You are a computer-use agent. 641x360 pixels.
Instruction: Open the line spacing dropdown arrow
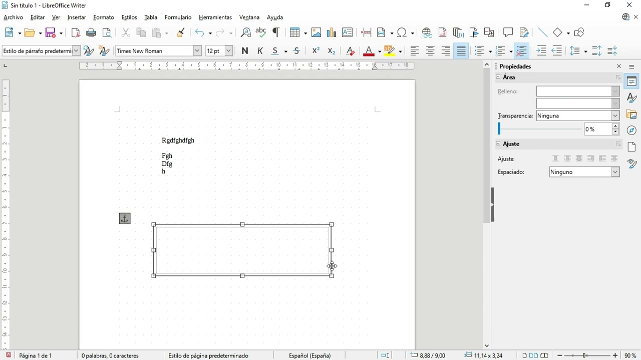[585, 51]
